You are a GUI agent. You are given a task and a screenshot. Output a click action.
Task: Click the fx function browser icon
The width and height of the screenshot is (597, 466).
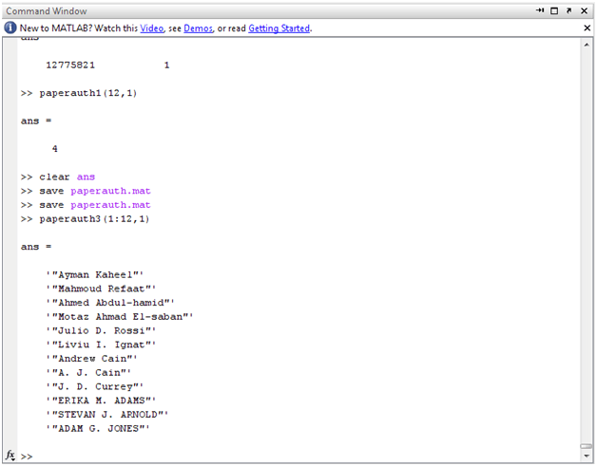[x=10, y=456]
